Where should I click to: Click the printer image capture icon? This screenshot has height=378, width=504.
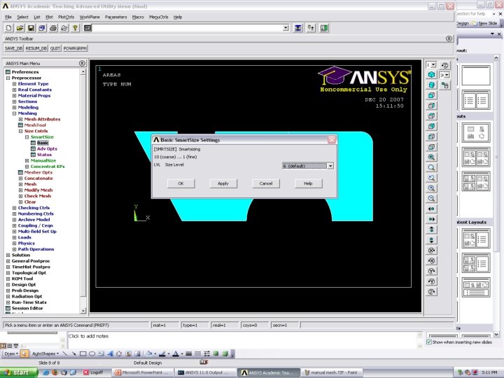click(53, 28)
